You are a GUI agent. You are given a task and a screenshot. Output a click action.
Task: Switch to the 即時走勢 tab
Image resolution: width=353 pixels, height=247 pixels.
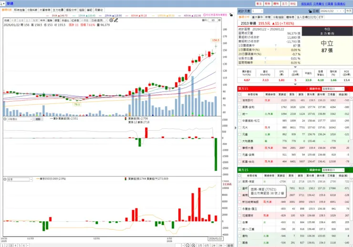(x=20, y=10)
